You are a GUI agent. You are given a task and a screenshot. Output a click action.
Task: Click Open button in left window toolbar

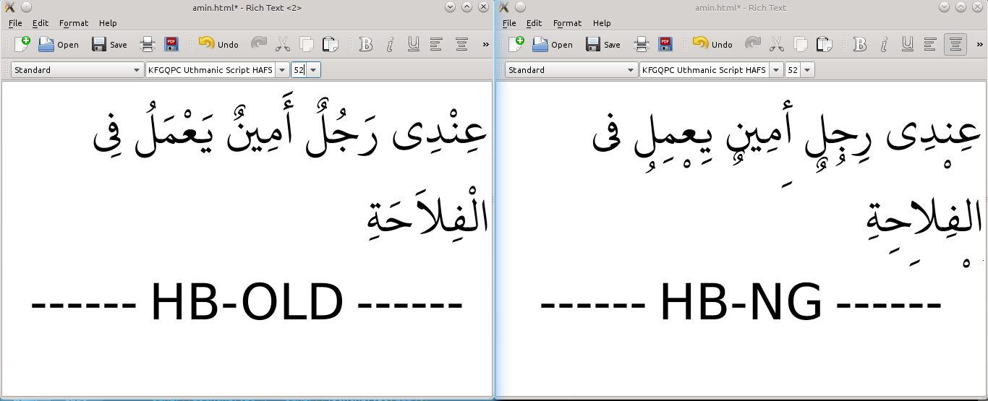coord(59,44)
